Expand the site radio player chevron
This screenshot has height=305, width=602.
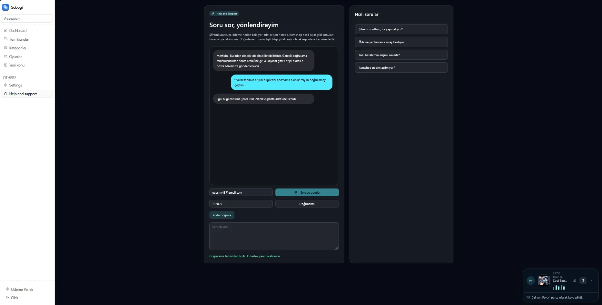[591, 281]
